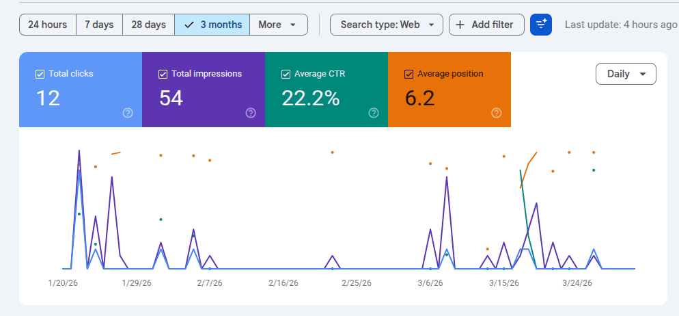Viewport: 679px width, 316px height.
Task: Switch to the 7 days range
Action: tap(99, 25)
